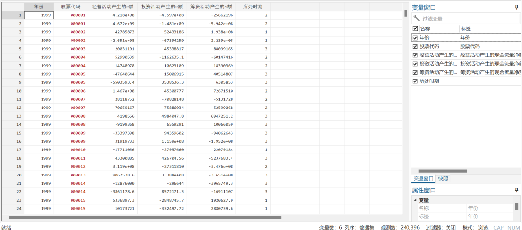Collapse the 变量 section in properties

click(415, 200)
